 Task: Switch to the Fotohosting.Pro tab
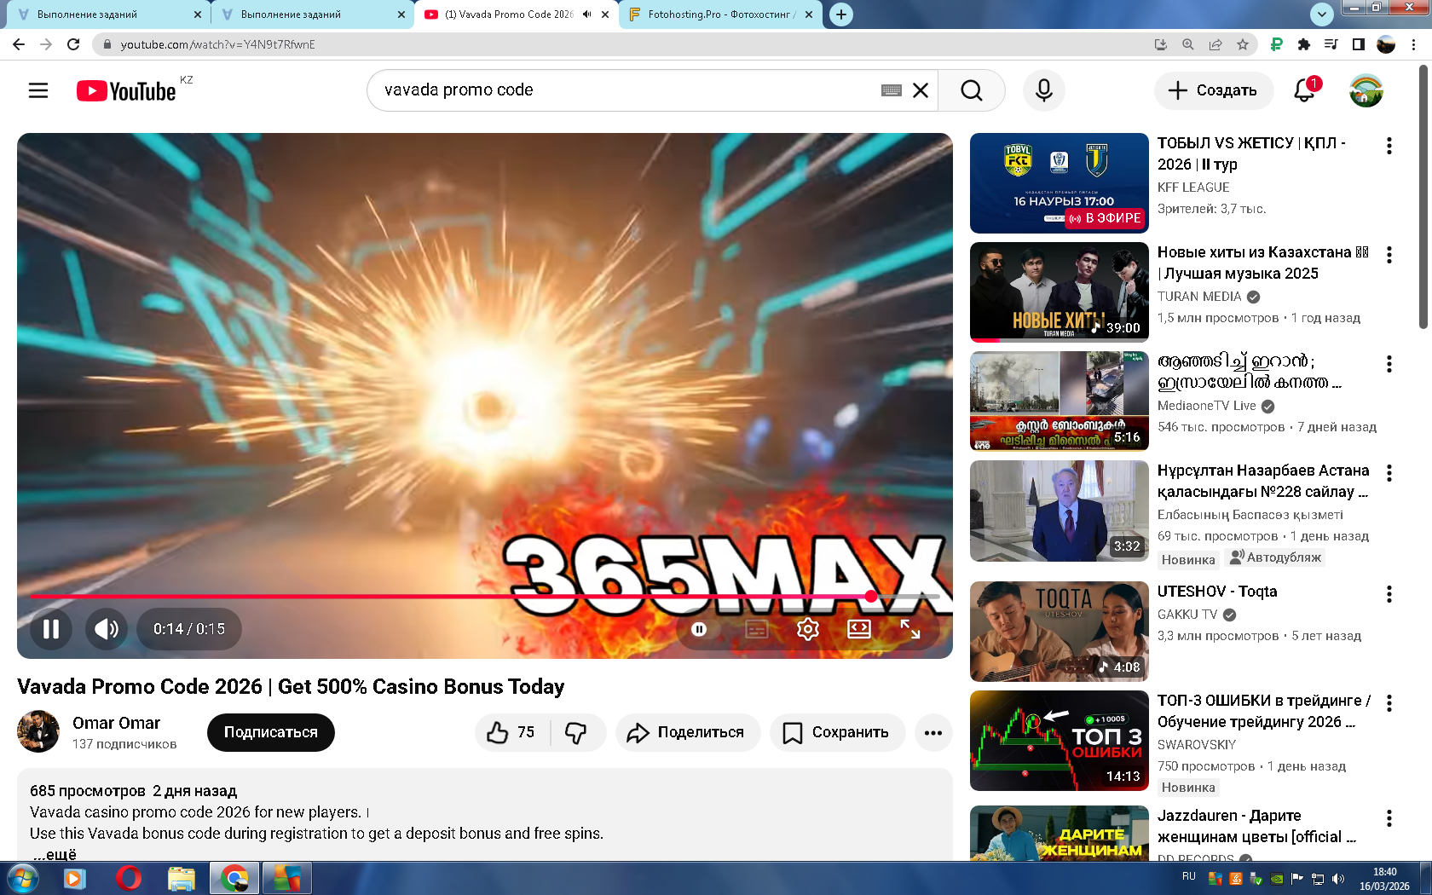[720, 14]
